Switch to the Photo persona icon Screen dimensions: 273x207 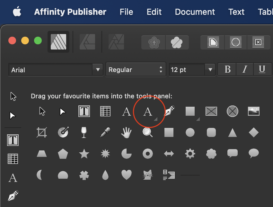coord(116,42)
